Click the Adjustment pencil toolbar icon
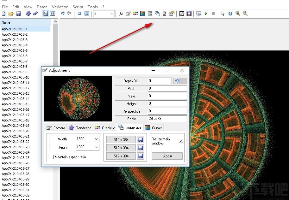Viewport: 289px width, 200px height. click(x=128, y=14)
